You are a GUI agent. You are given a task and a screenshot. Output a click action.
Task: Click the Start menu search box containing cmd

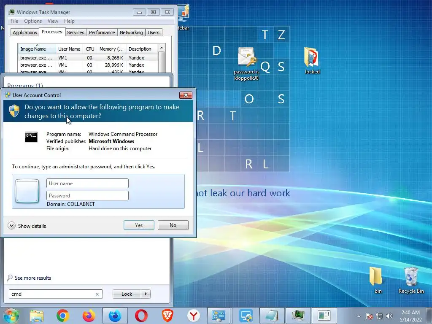tap(55, 294)
